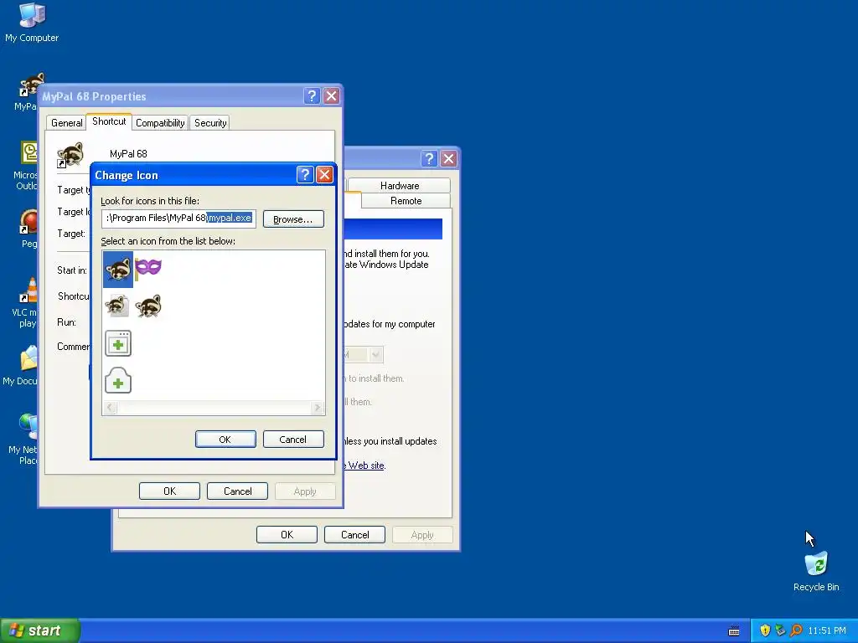This screenshot has width=858, height=643.
Task: Switch to Shortcut tab
Action: [109, 121]
